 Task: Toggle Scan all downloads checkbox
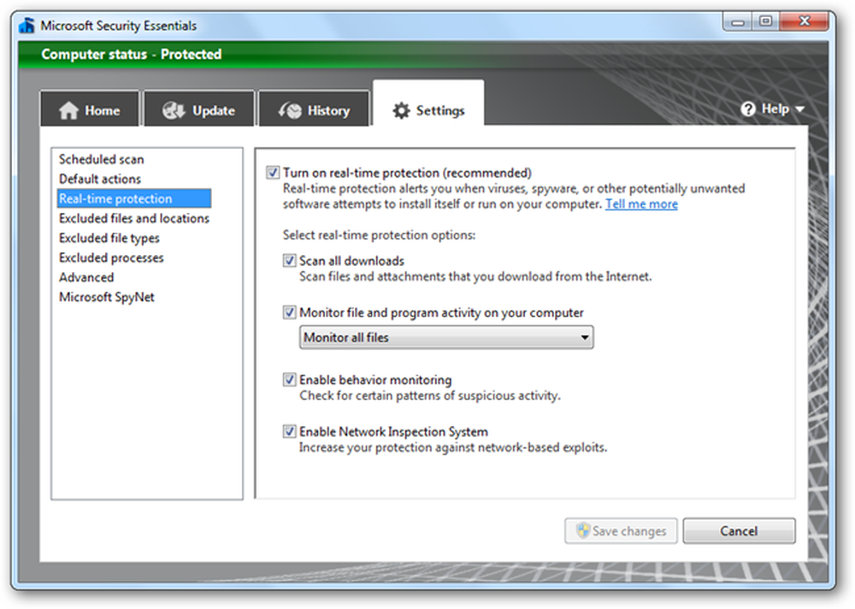point(290,261)
